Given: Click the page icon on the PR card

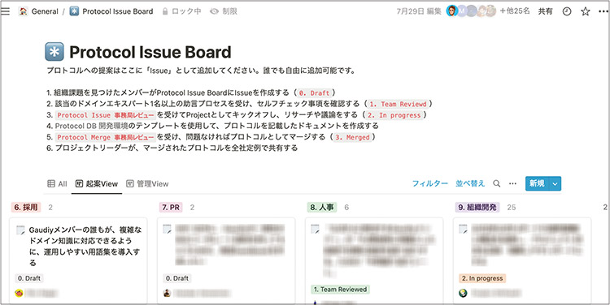Looking at the screenshot, I should [168, 229].
